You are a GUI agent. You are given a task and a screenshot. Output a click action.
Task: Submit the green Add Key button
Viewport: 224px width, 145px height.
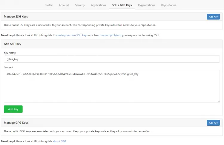point(13,109)
